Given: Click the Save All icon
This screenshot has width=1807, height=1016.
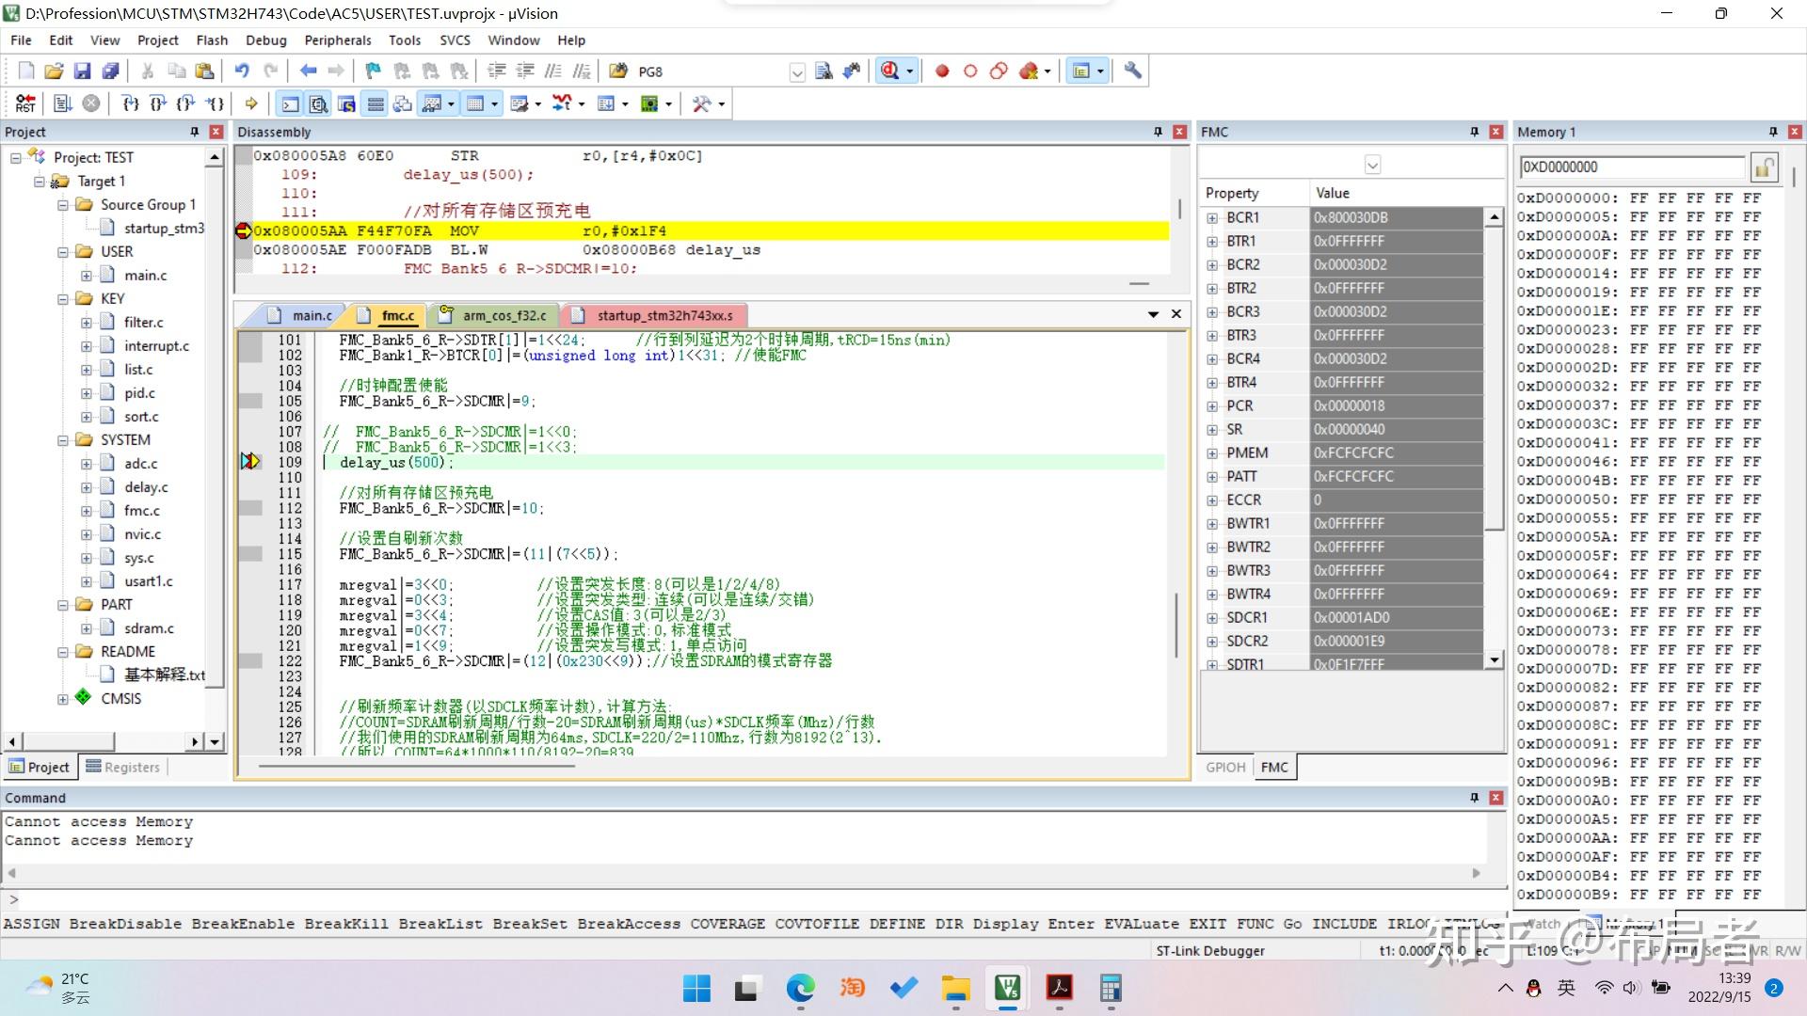Looking at the screenshot, I should [110, 71].
